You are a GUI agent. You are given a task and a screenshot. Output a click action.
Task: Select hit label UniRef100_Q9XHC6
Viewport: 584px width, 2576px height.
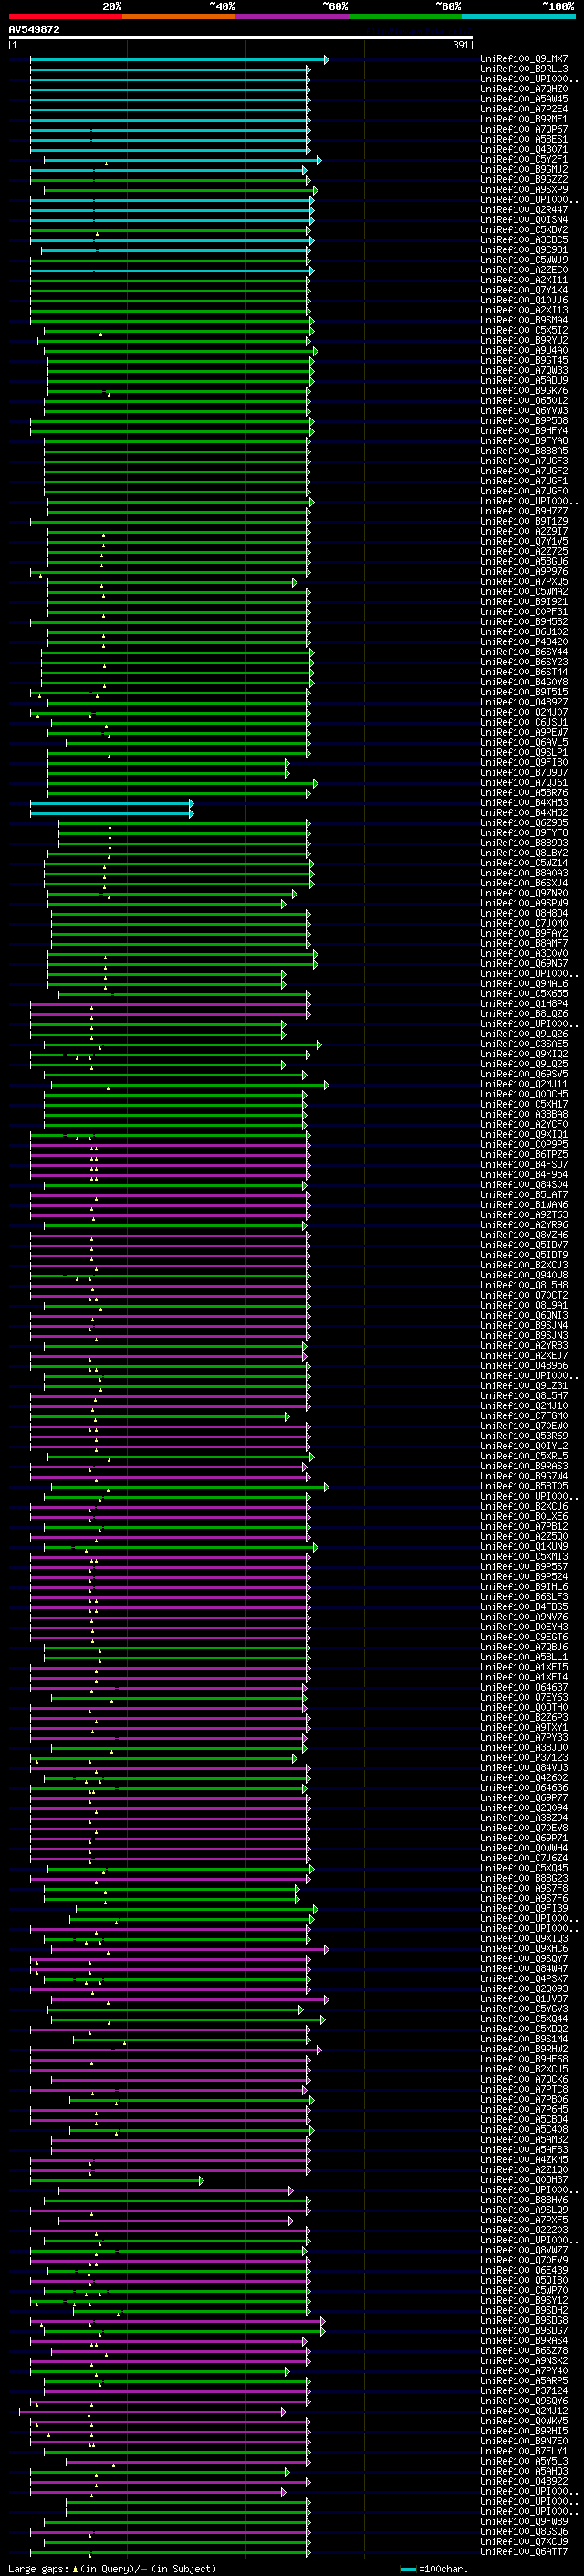coord(524,1948)
